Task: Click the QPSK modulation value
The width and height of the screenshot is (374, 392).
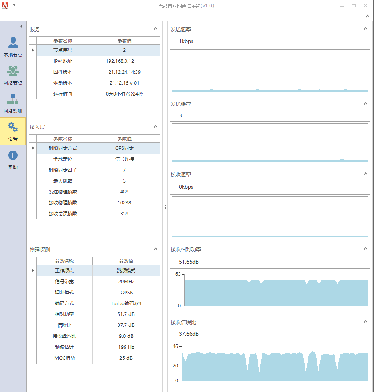Action: pyautogui.click(x=127, y=293)
